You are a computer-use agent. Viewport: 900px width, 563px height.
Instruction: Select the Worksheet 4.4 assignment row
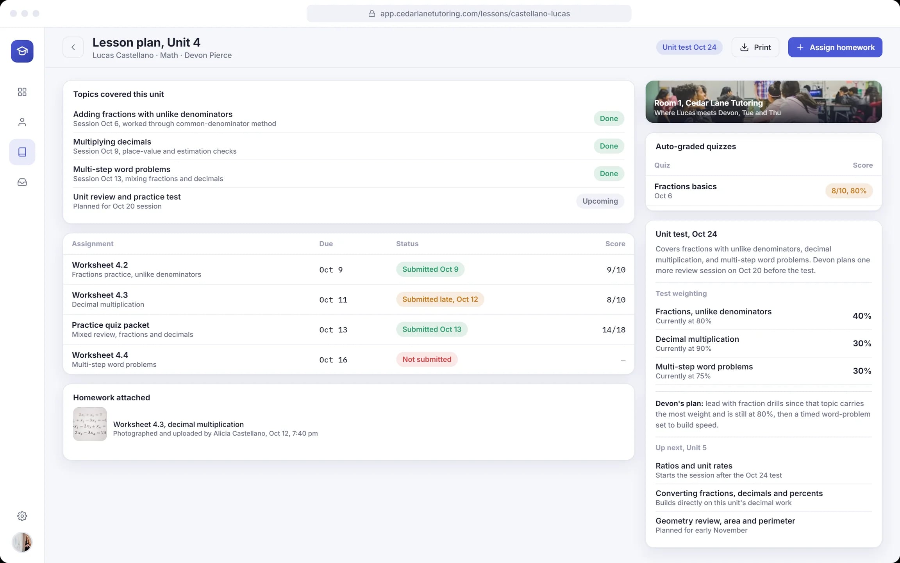coord(348,360)
